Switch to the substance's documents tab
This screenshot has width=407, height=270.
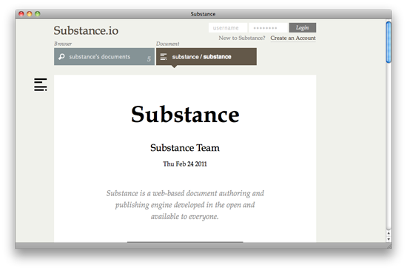(x=104, y=56)
